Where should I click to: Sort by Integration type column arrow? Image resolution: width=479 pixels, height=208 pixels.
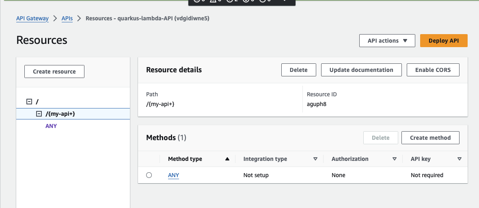click(x=315, y=159)
